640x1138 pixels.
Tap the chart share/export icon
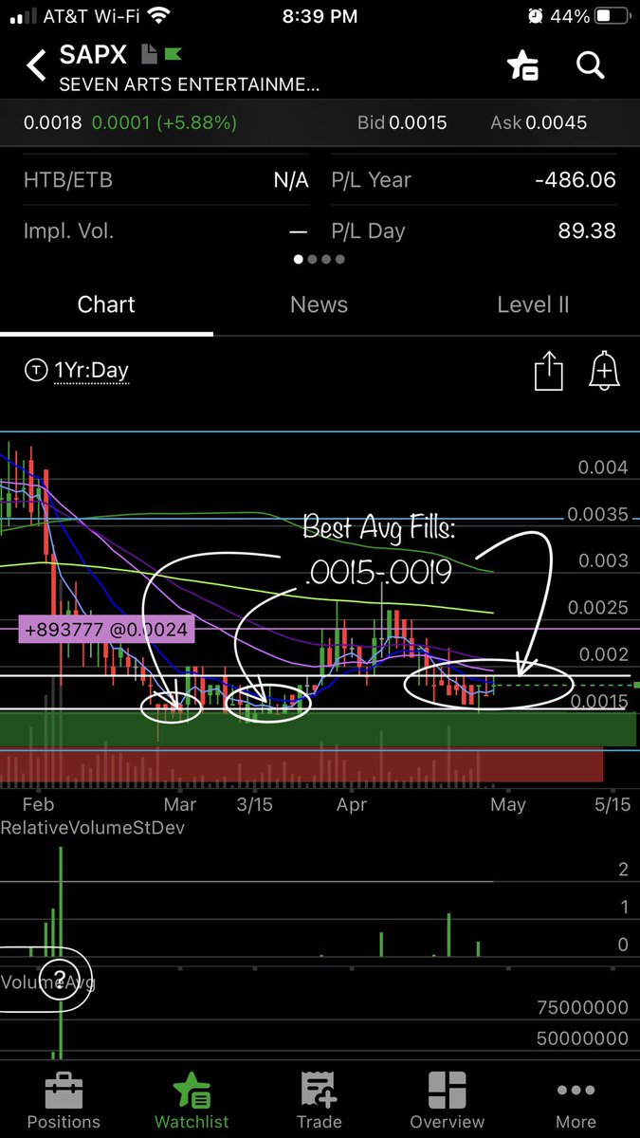click(x=549, y=370)
